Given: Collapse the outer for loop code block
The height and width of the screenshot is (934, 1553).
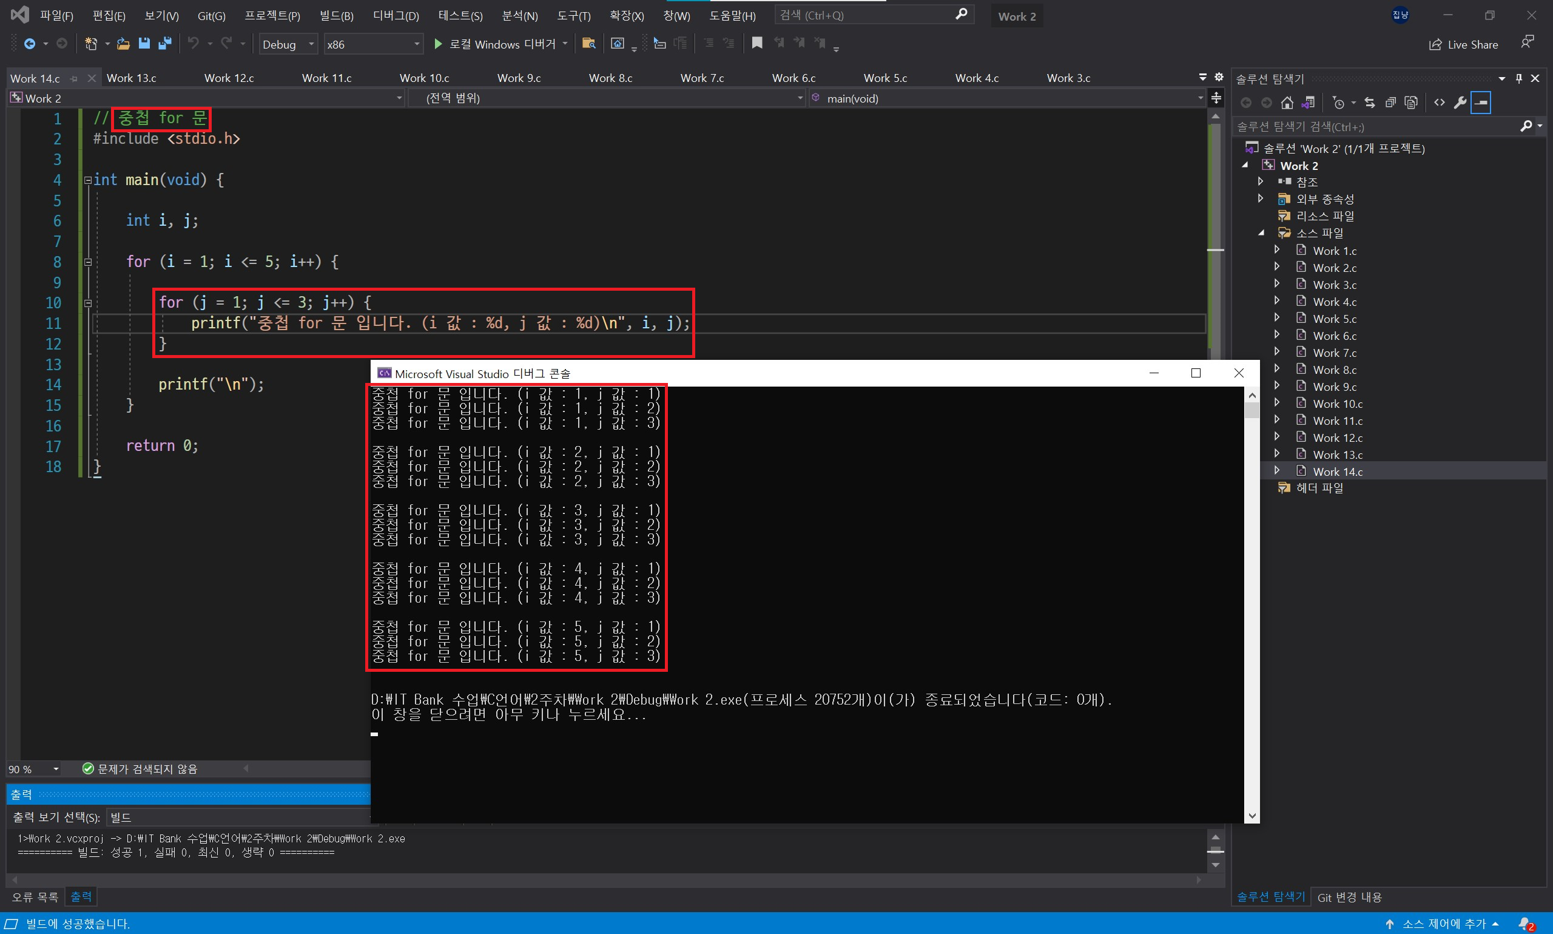Looking at the screenshot, I should click(88, 262).
